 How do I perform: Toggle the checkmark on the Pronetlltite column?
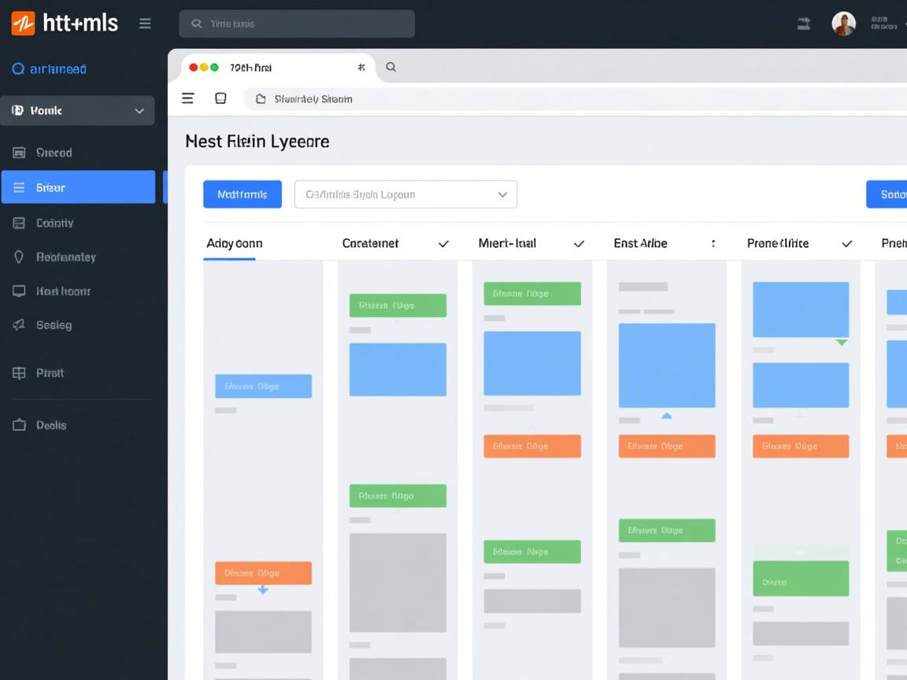846,244
